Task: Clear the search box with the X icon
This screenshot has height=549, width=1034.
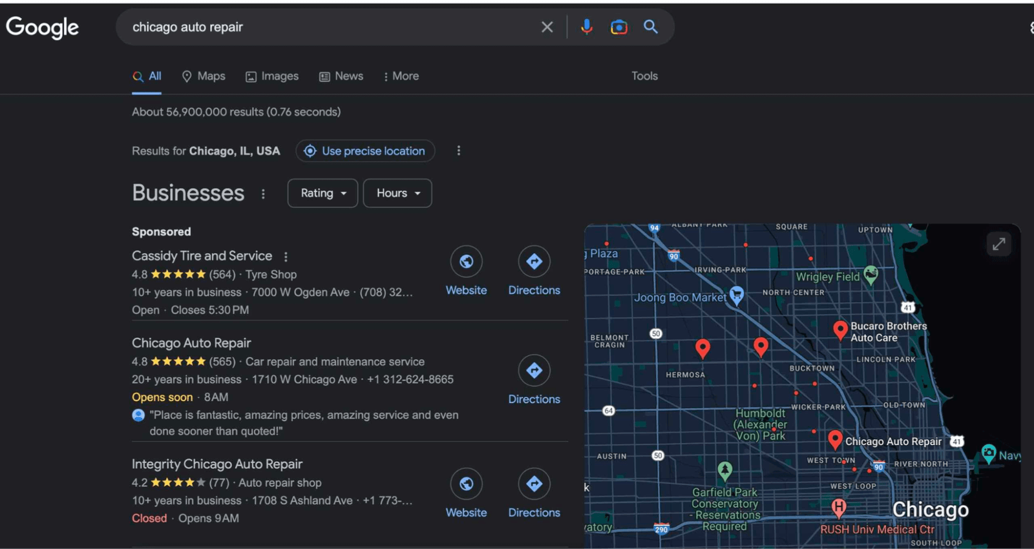Action: [x=547, y=27]
